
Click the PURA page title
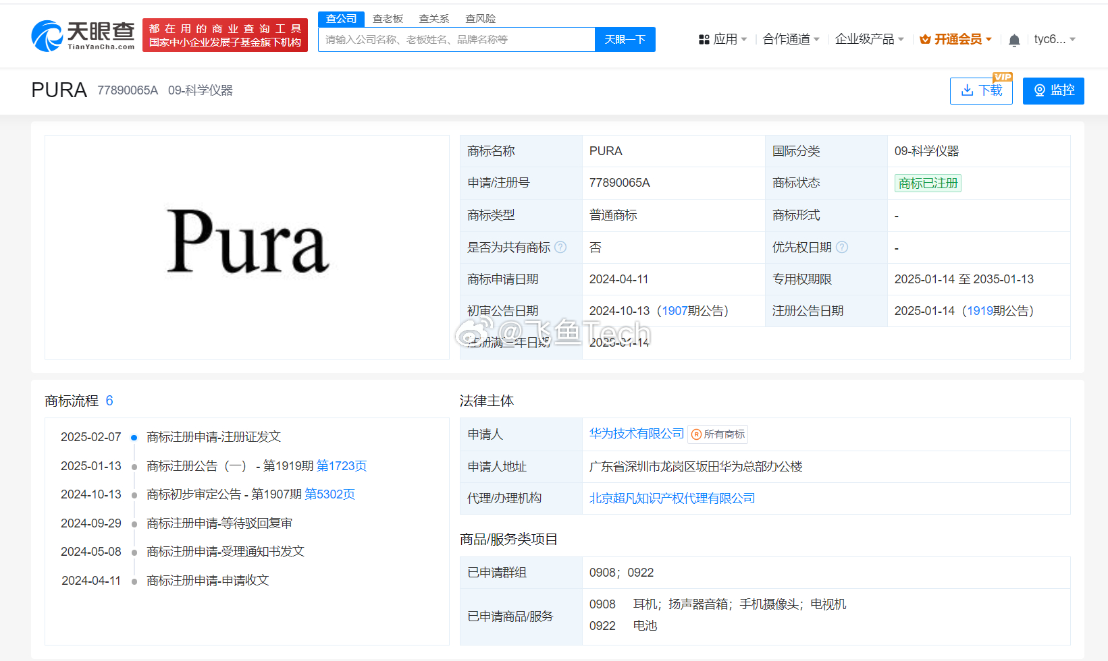(59, 90)
